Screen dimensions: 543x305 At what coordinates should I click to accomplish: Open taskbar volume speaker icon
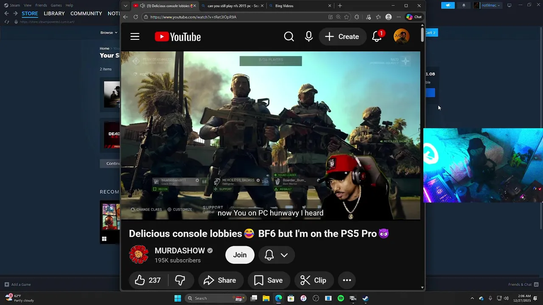point(506,298)
